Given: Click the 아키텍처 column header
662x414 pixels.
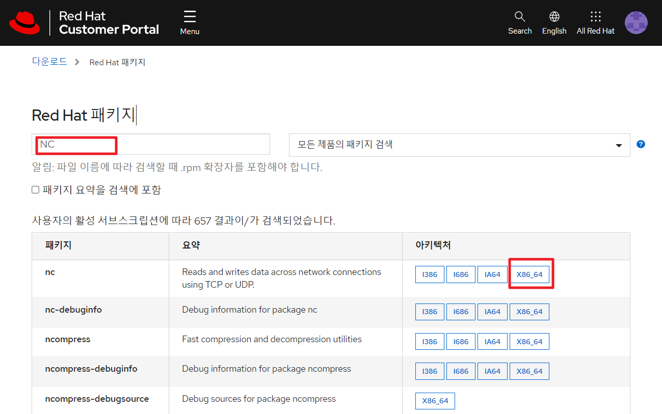Looking at the screenshot, I should [433, 245].
